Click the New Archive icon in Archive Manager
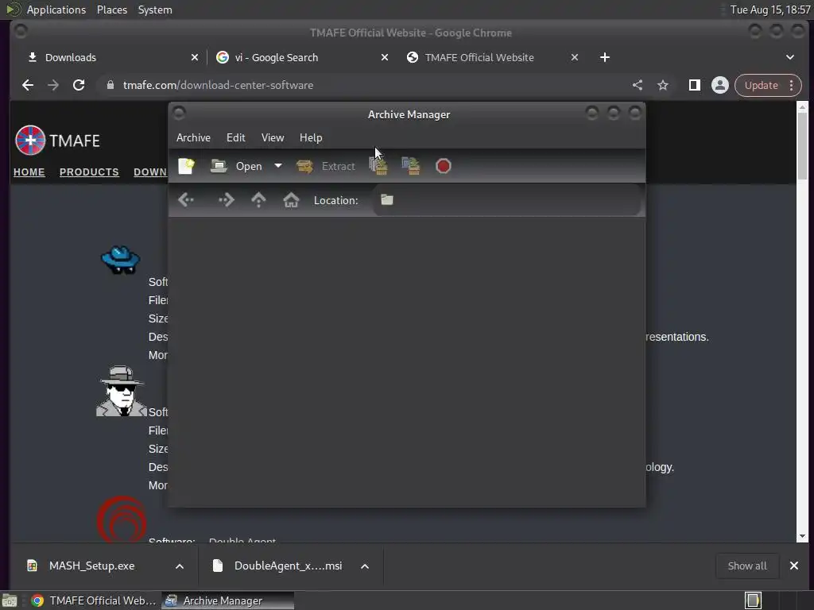814x610 pixels. 186,166
